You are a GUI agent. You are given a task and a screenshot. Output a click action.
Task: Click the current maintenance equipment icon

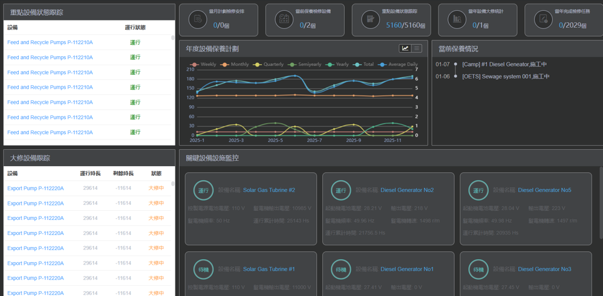(x=284, y=19)
